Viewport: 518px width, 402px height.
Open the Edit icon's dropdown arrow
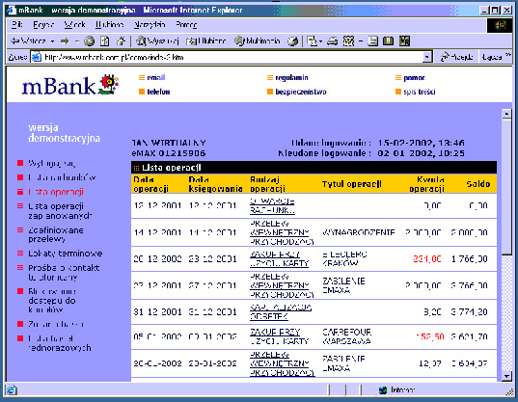[361, 41]
